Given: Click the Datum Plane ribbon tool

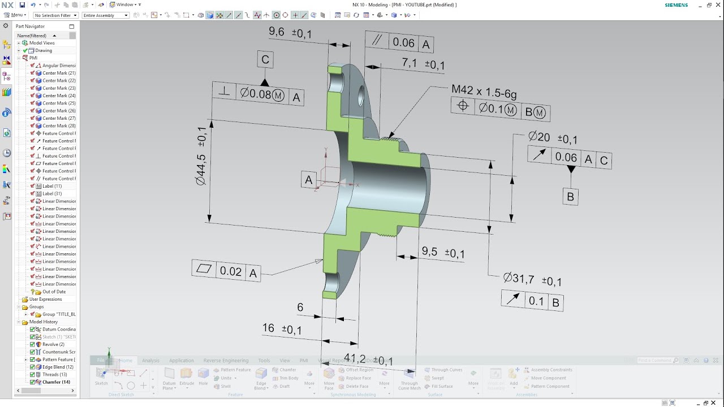Looking at the screenshot, I should pyautogui.click(x=169, y=378).
